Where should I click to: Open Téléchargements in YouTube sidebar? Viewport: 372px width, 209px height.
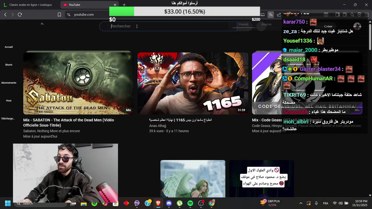pos(8,118)
